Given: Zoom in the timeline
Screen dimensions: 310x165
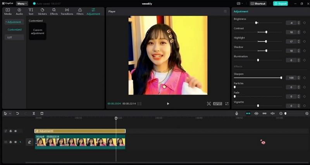Looking at the screenshot, I should click(307, 113).
